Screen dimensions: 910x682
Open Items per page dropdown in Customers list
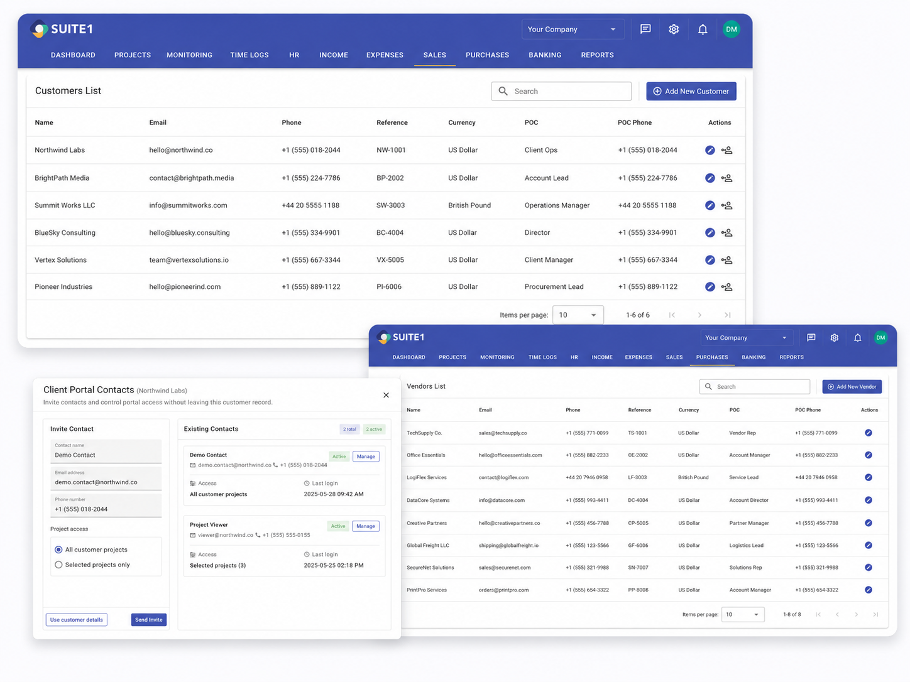tap(578, 315)
